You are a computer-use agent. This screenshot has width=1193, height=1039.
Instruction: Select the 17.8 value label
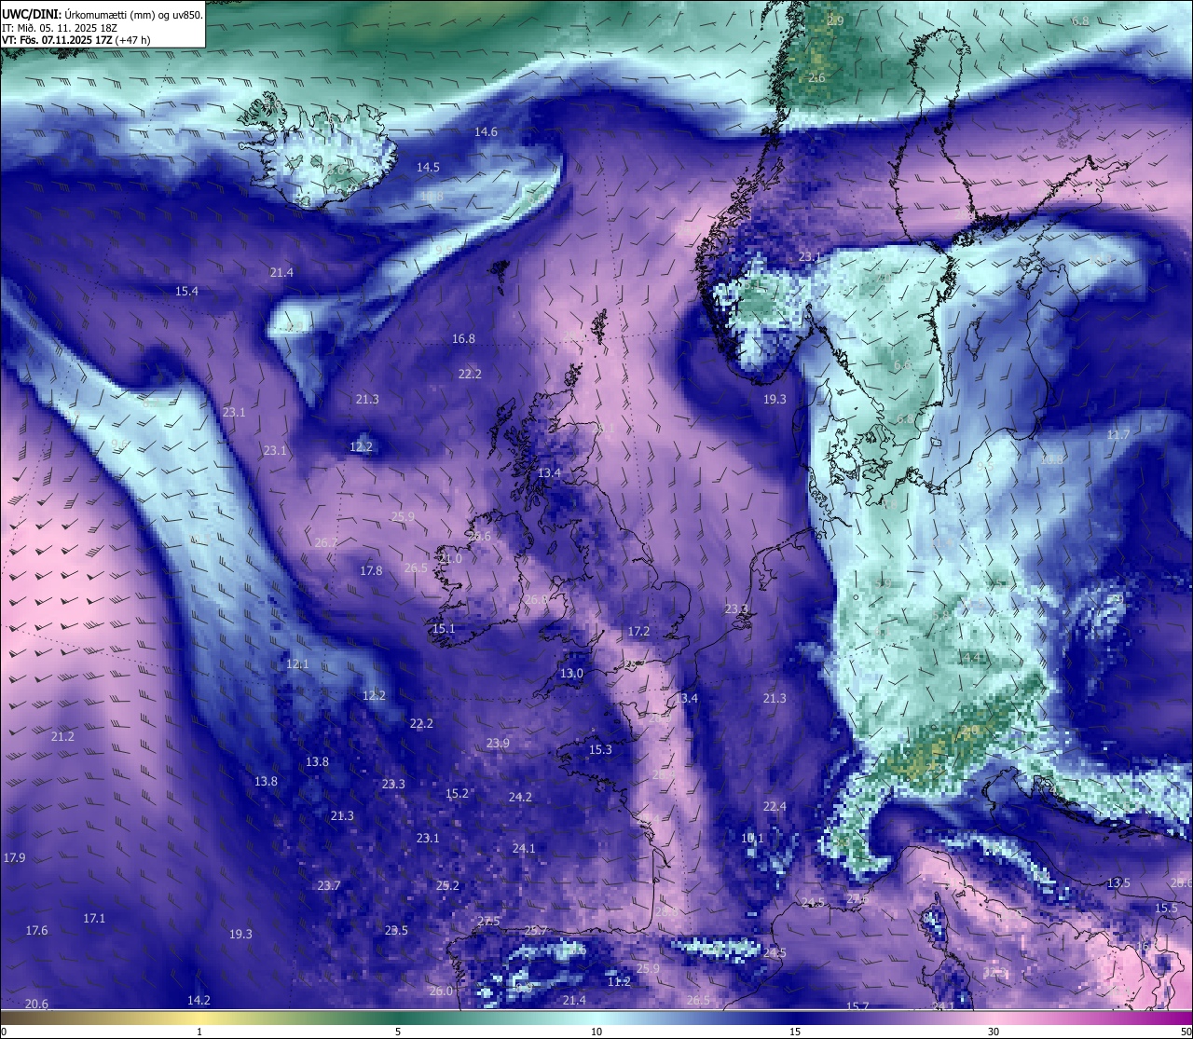click(371, 571)
